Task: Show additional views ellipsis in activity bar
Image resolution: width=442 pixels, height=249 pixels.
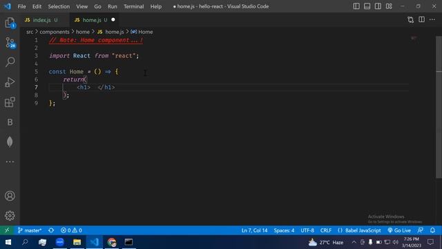Action: pyautogui.click(x=10, y=162)
